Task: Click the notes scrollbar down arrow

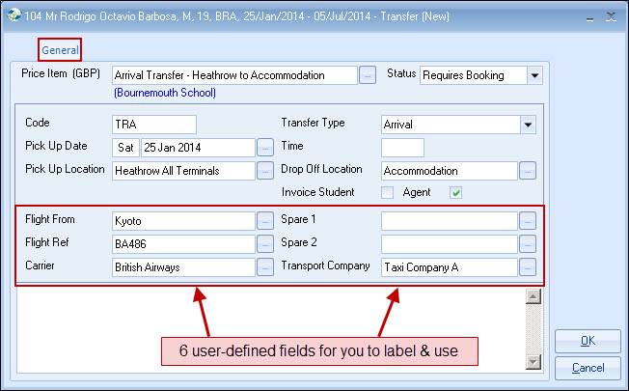Action: click(x=531, y=362)
